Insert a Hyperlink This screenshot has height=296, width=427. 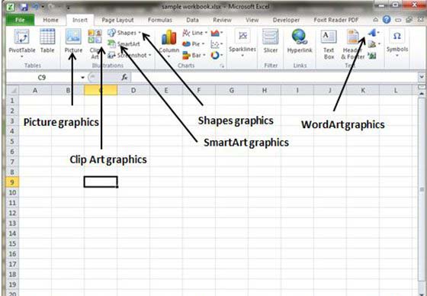(300, 41)
